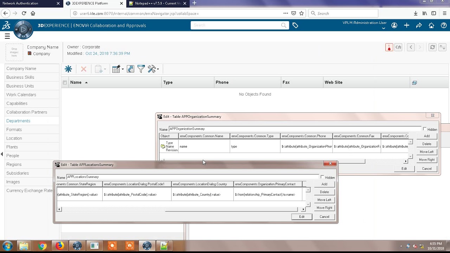Viewport: 450px width, 253px height.
Task: Open the help question mark icon
Action: pyautogui.click(x=444, y=25)
